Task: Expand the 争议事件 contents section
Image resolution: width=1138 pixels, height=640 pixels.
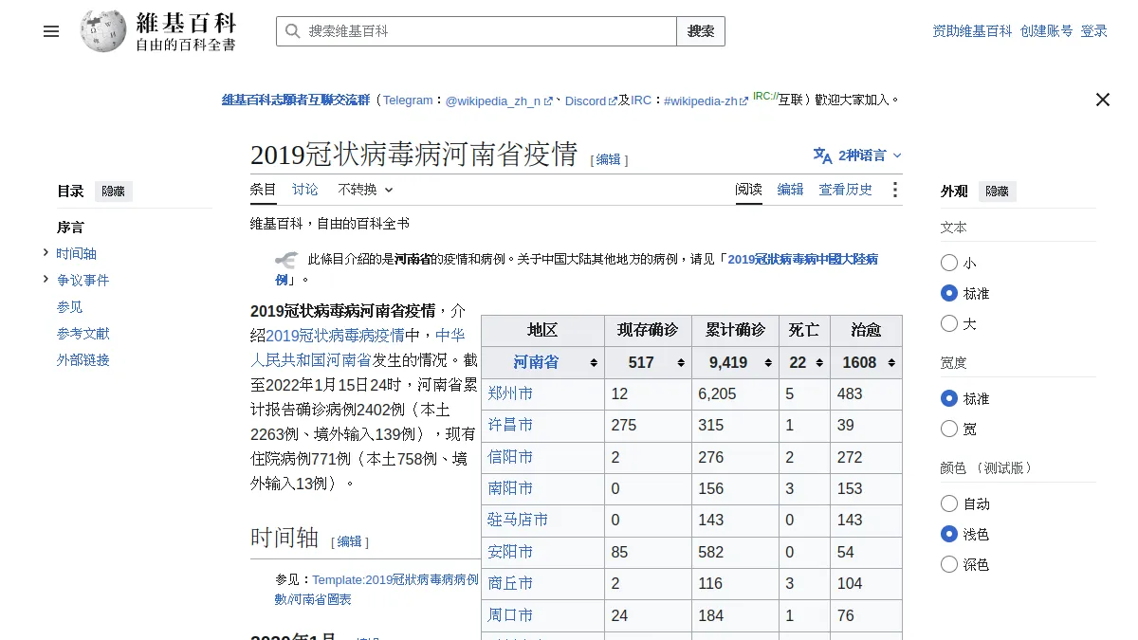Action: [x=46, y=279]
